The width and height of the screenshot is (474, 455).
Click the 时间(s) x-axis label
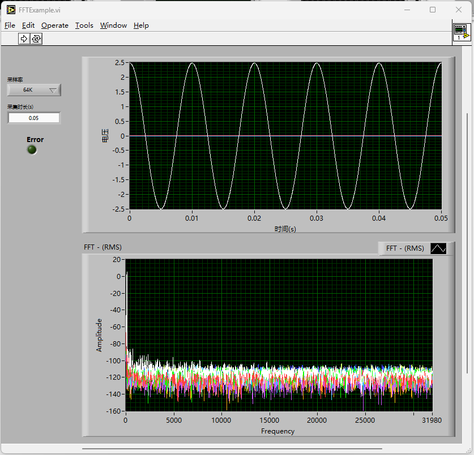(x=285, y=229)
